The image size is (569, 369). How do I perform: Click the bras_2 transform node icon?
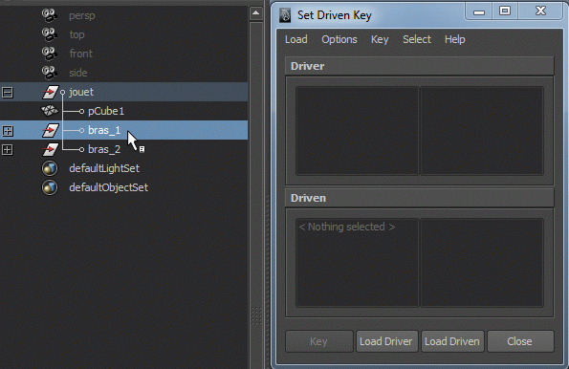coord(50,149)
